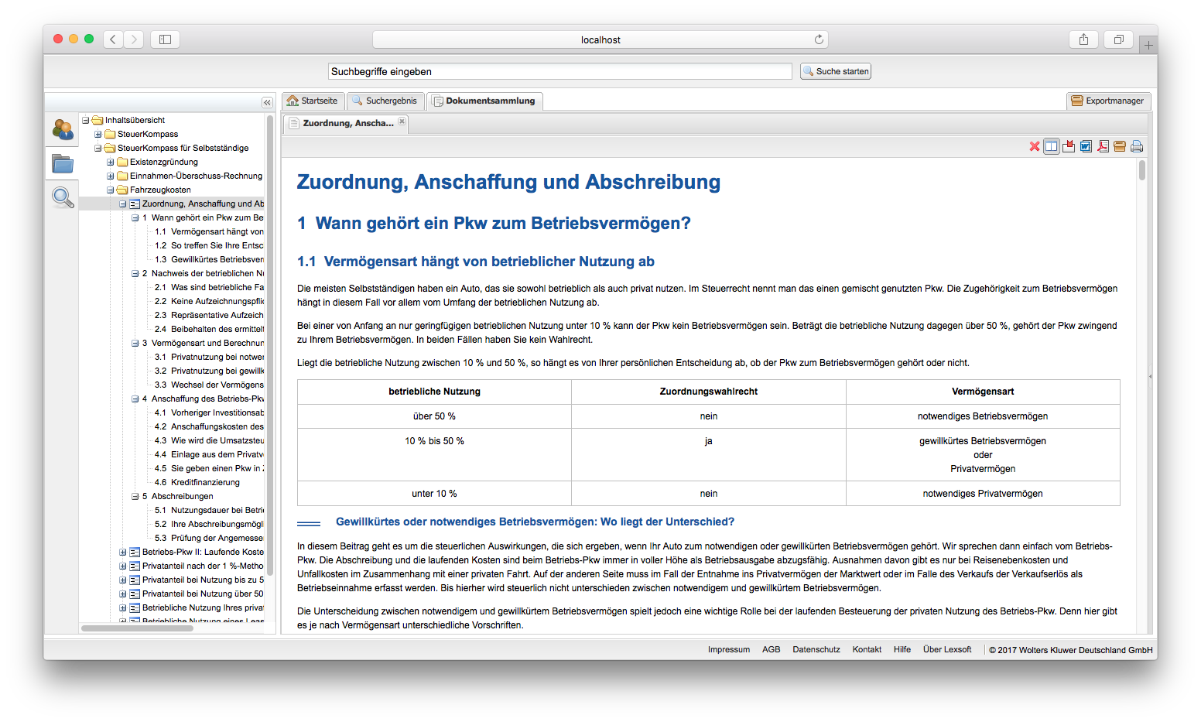Switch to the Startseite tab
This screenshot has width=1201, height=722.
313,101
